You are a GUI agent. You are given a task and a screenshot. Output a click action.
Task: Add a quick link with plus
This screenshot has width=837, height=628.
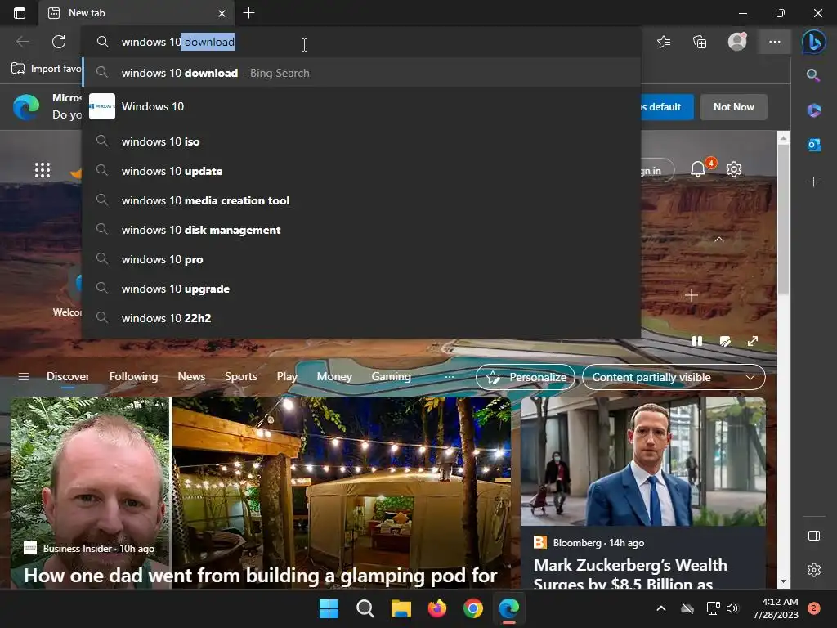click(692, 295)
